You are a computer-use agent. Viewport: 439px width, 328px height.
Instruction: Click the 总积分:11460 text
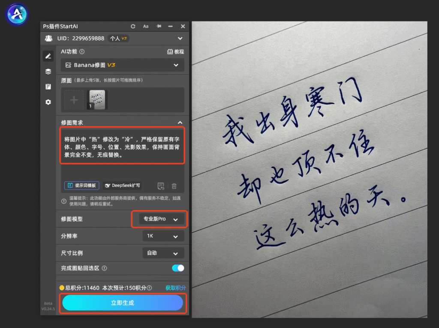tap(82, 288)
